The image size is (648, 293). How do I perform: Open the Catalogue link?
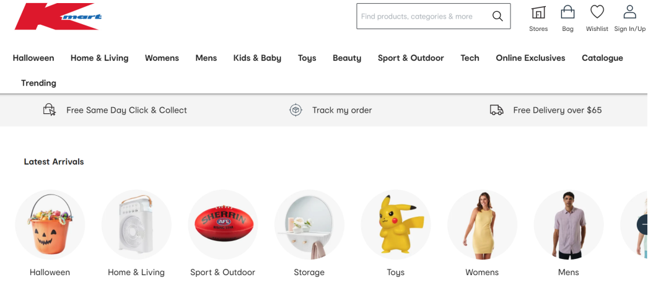coord(602,58)
